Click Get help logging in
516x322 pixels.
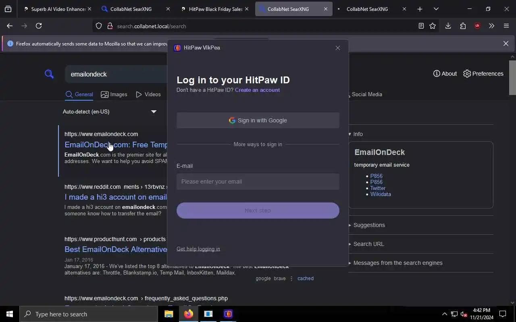point(198,249)
